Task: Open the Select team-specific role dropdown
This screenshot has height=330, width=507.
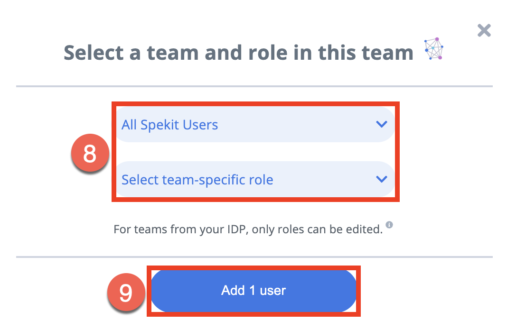Action: coord(255,180)
